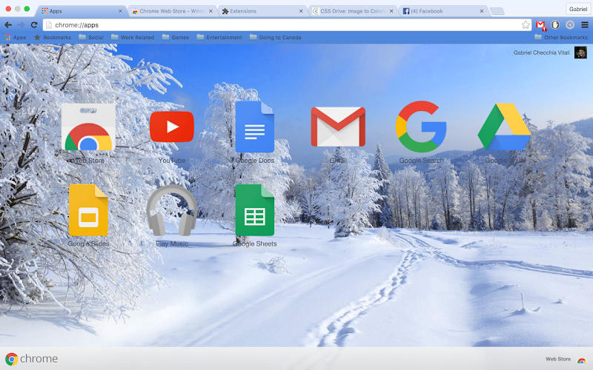Viewport: 593px width, 370px height.
Task: Open the Google Drive app
Action: [x=504, y=127]
